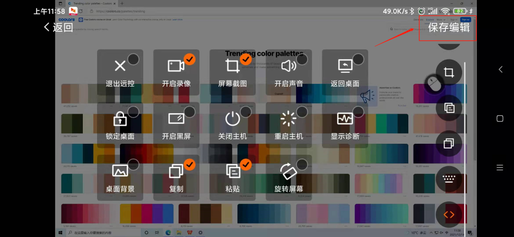Click the Learn More link in banner

[178, 20]
